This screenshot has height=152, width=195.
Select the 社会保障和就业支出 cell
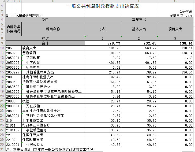click(53, 77)
